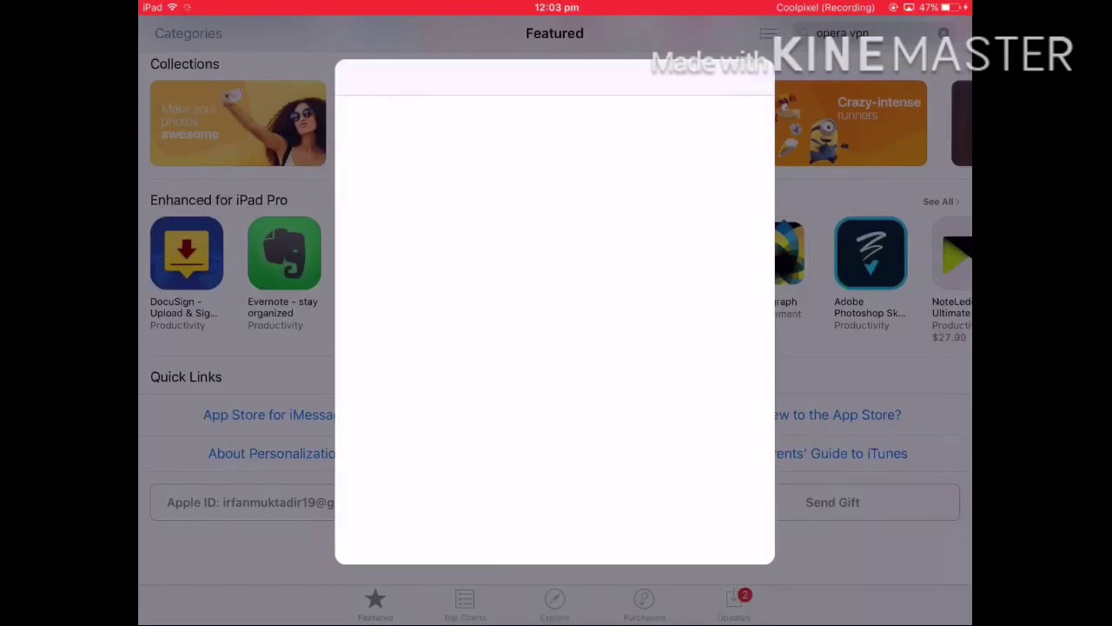
Task: Select the Quick Links heading
Action: tap(186, 376)
